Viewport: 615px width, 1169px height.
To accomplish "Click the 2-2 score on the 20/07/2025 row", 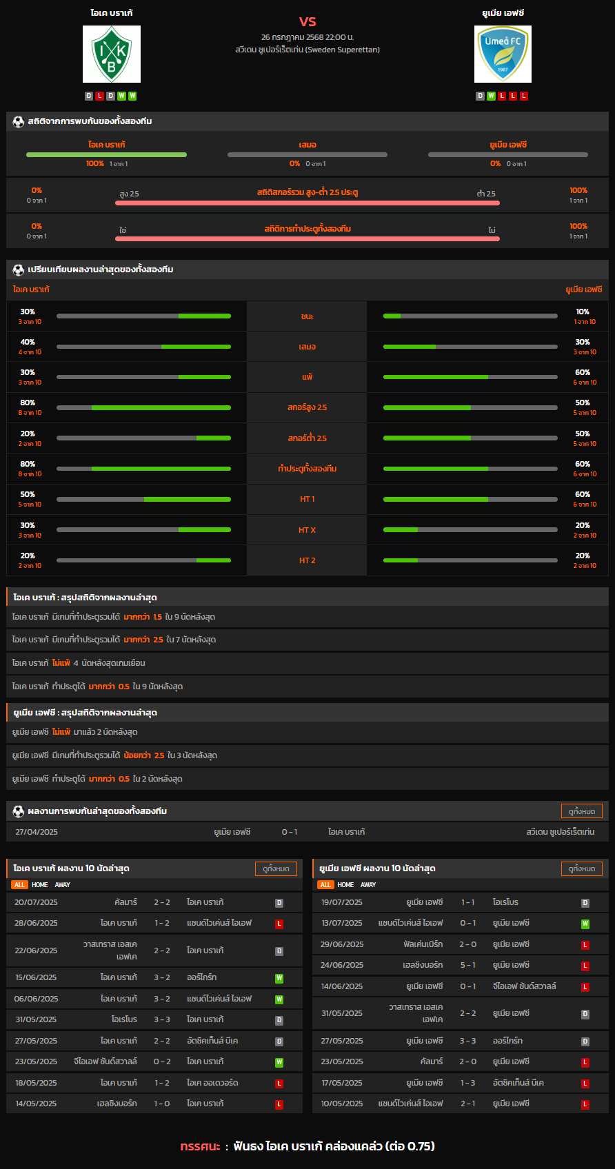I will [x=162, y=902].
